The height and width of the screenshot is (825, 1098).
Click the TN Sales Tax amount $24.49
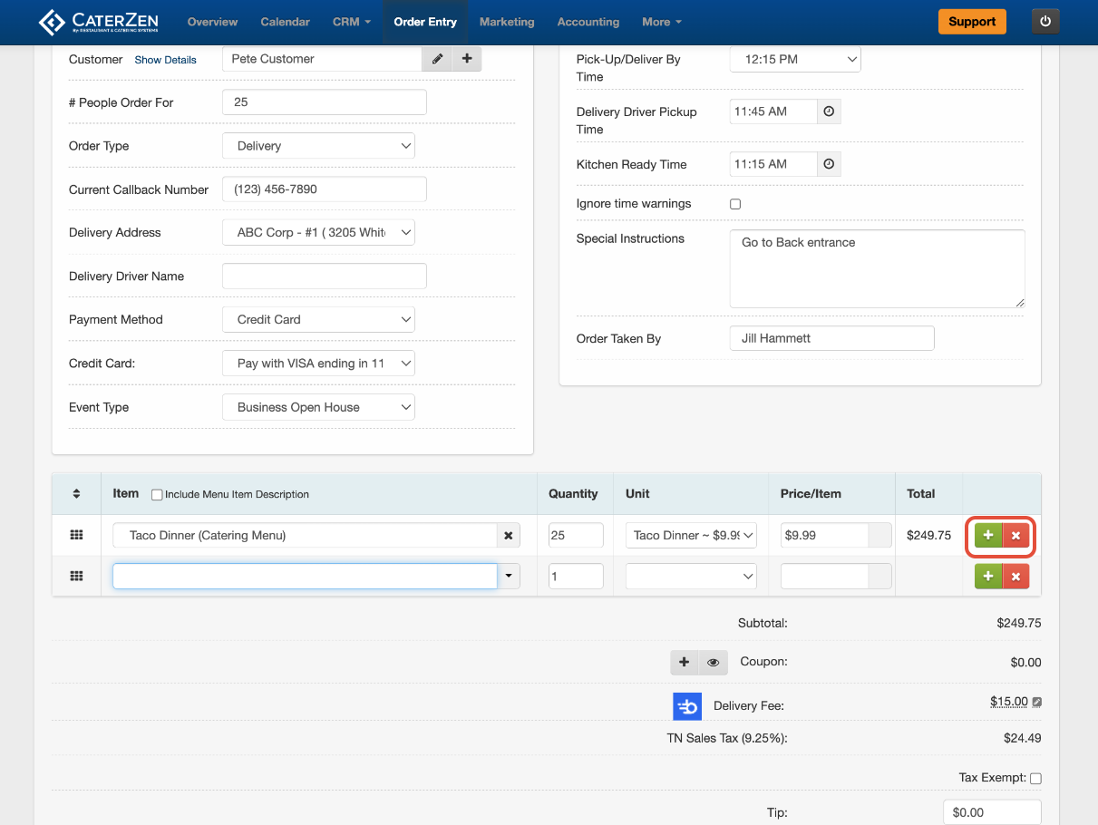tap(1023, 738)
